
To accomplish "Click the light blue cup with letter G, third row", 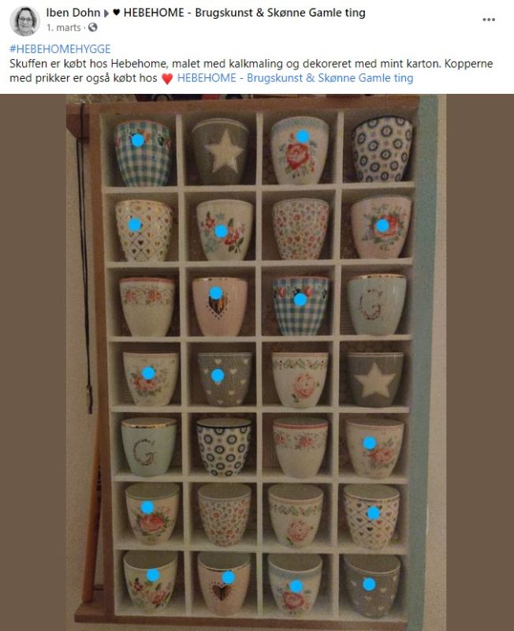I will pos(377,304).
